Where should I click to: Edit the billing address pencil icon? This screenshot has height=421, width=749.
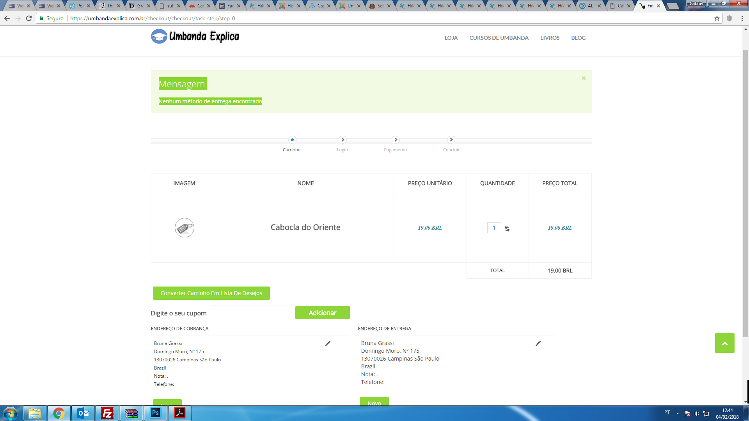[328, 343]
